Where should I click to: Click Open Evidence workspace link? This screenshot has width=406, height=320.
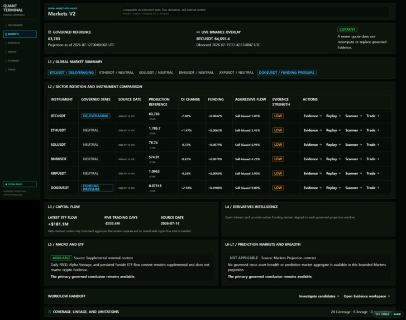(x=367, y=296)
